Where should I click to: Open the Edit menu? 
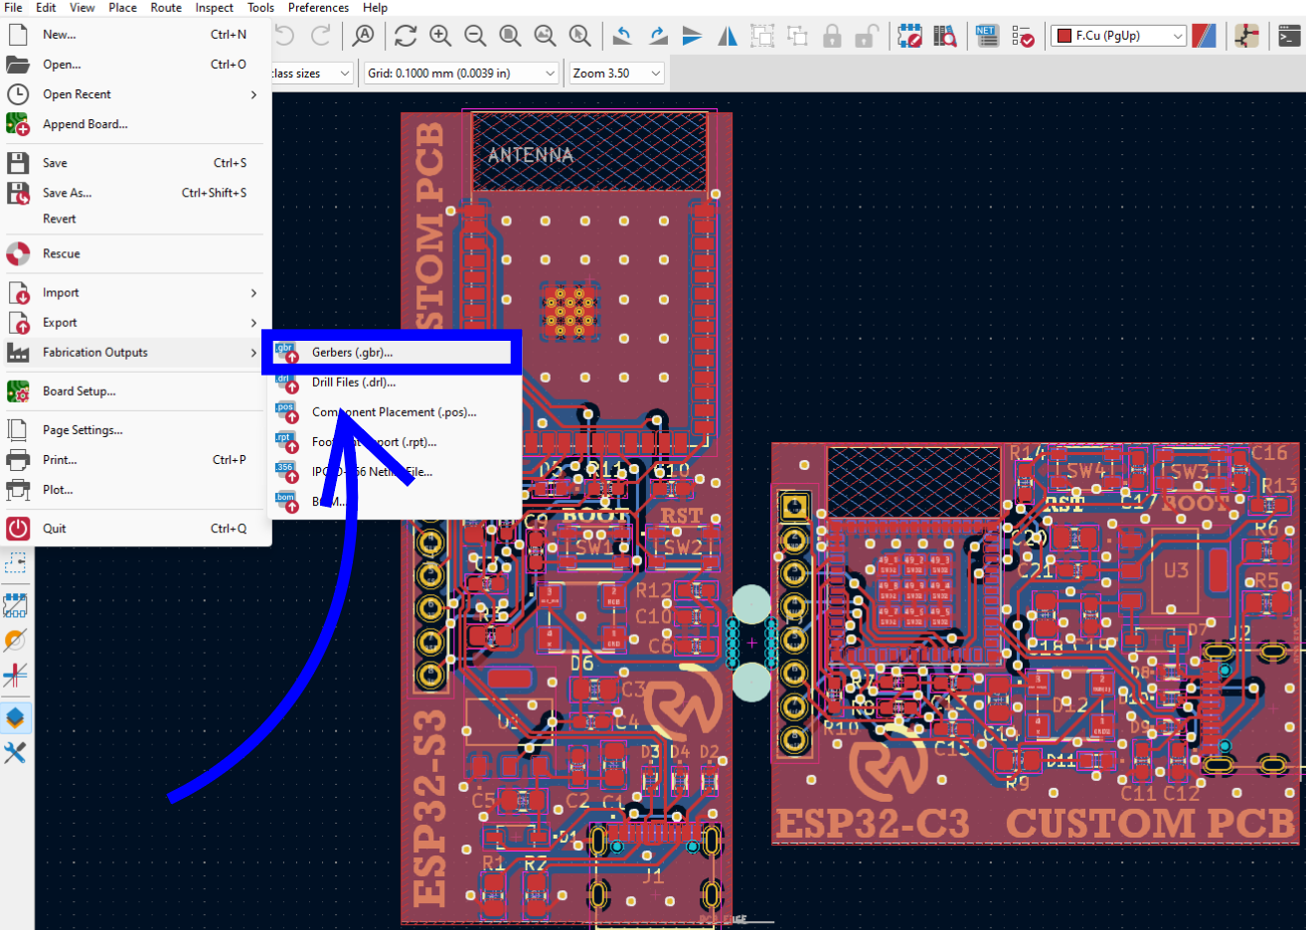pos(46,8)
